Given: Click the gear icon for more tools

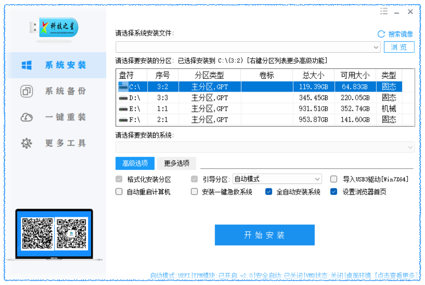Looking at the screenshot, I should point(27,143).
